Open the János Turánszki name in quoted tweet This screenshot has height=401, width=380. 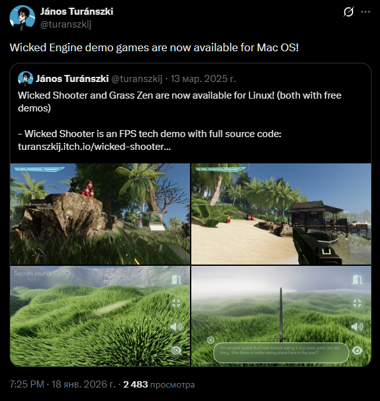[72, 79]
